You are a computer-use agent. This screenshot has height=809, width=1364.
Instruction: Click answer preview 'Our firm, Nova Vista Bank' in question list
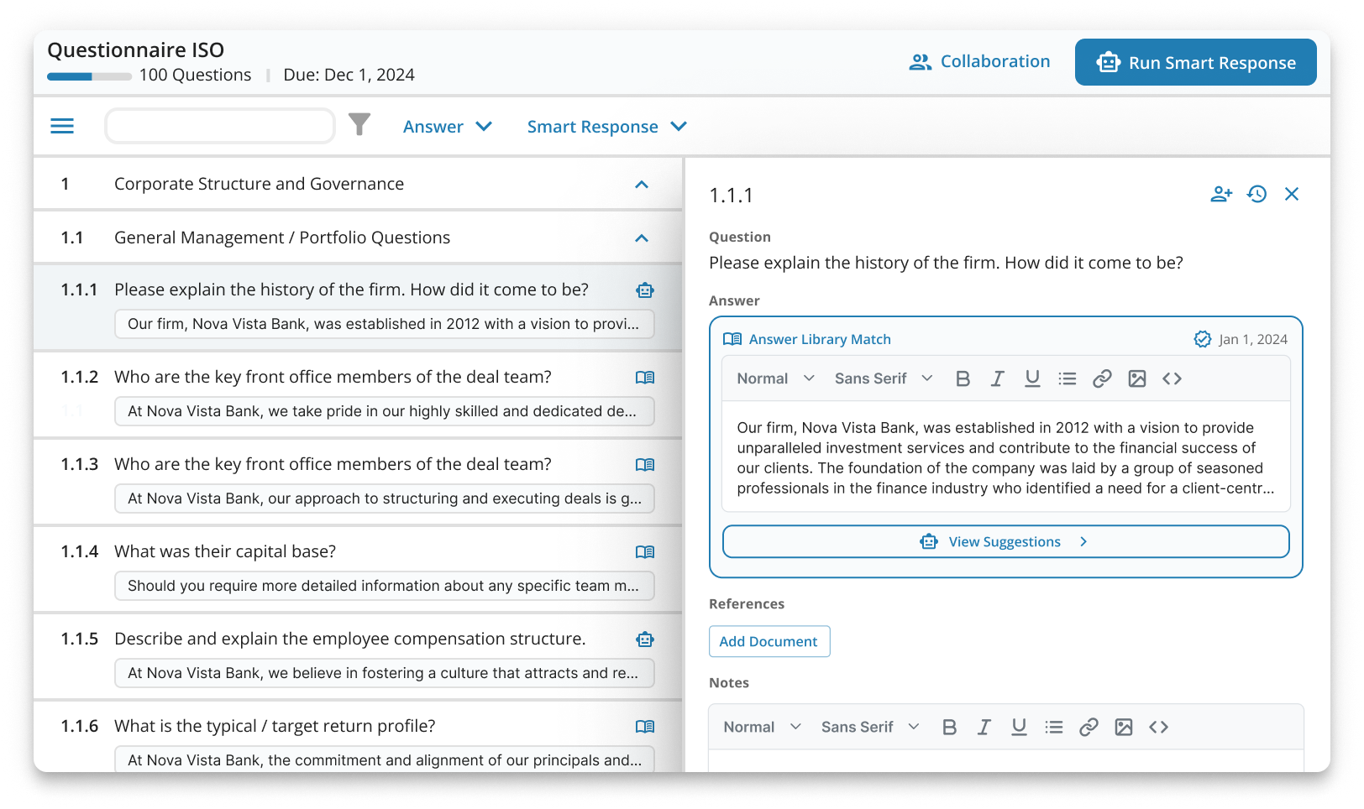384,324
